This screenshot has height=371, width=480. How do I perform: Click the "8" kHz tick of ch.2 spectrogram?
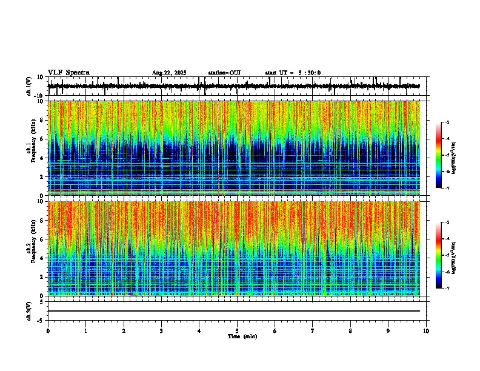(x=42, y=221)
